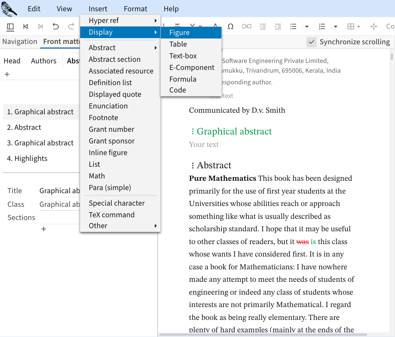The height and width of the screenshot is (337, 395).
Task: Open the Format menu
Action: 135,9
